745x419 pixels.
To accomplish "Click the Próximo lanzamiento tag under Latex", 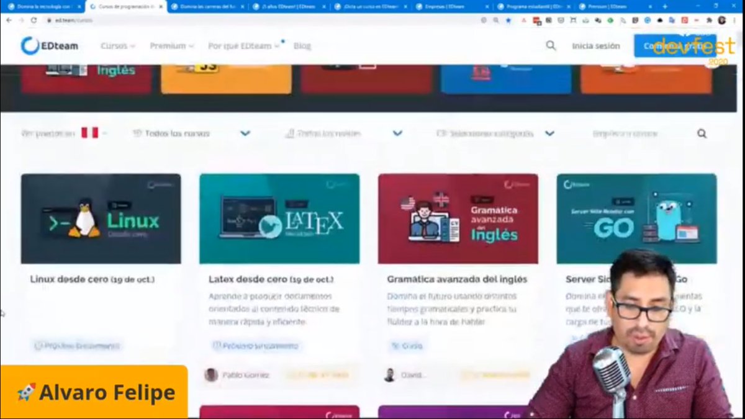I will click(x=255, y=346).
